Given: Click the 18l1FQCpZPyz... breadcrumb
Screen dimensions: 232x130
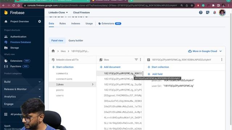Looking at the screenshot, I should [x=80, y=51].
